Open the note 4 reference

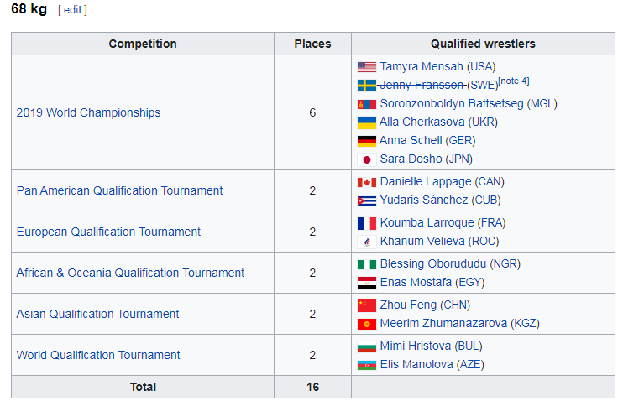pyautogui.click(x=514, y=81)
